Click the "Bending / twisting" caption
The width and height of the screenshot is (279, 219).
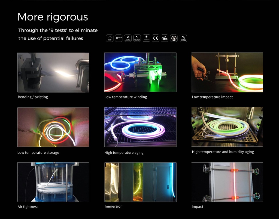pyautogui.click(x=33, y=97)
